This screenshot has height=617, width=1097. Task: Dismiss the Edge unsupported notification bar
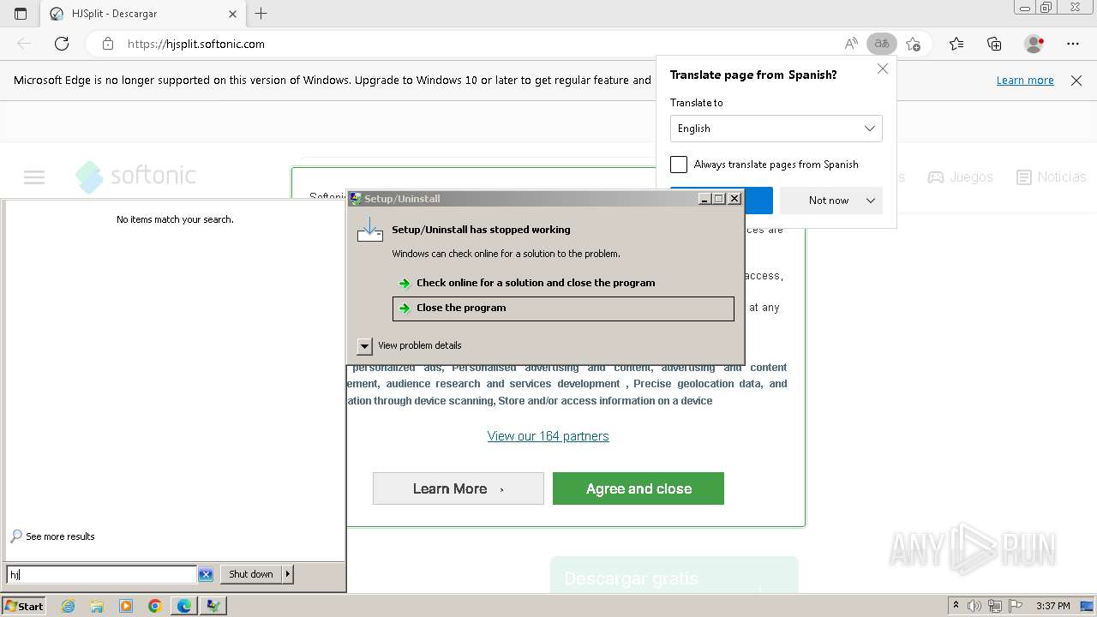[x=1076, y=81]
